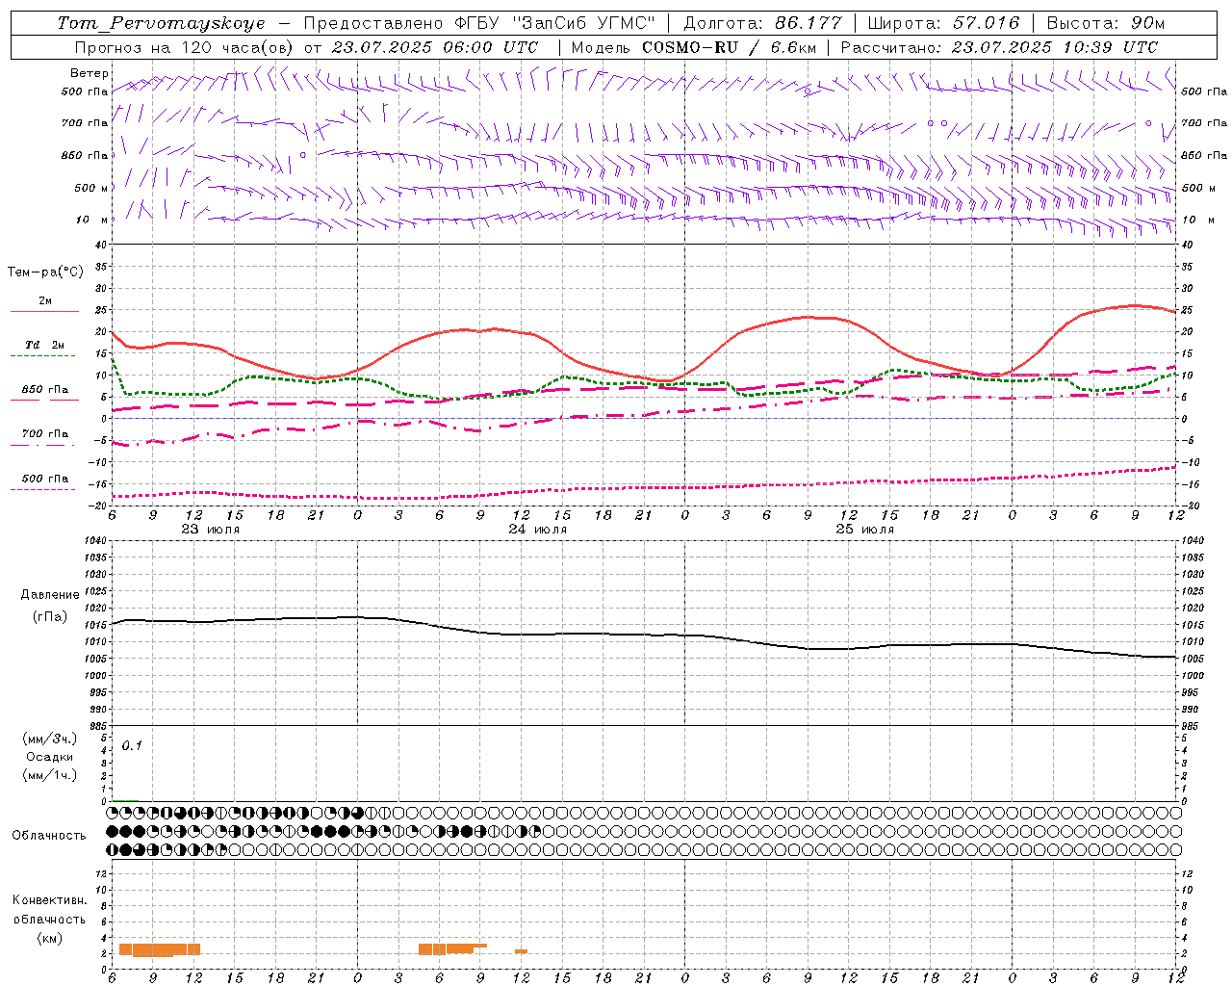Click the 0.1 precipitation value
1232x986 pixels.
coord(132,745)
